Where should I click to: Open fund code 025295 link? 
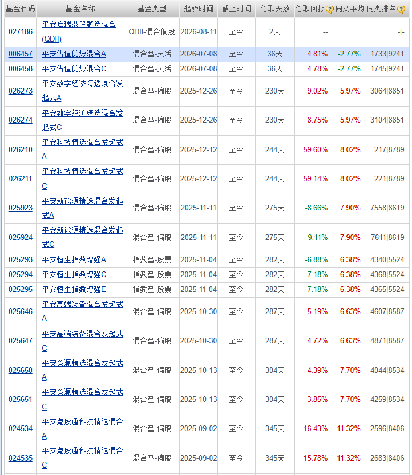[x=21, y=290]
